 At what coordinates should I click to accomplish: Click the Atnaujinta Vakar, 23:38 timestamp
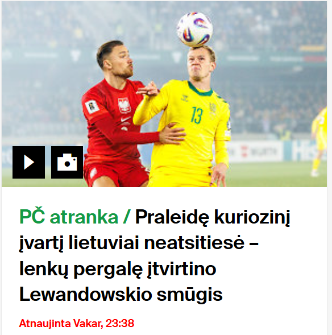tap(77, 323)
